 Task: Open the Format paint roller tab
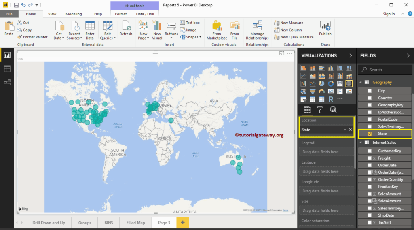pos(320,110)
